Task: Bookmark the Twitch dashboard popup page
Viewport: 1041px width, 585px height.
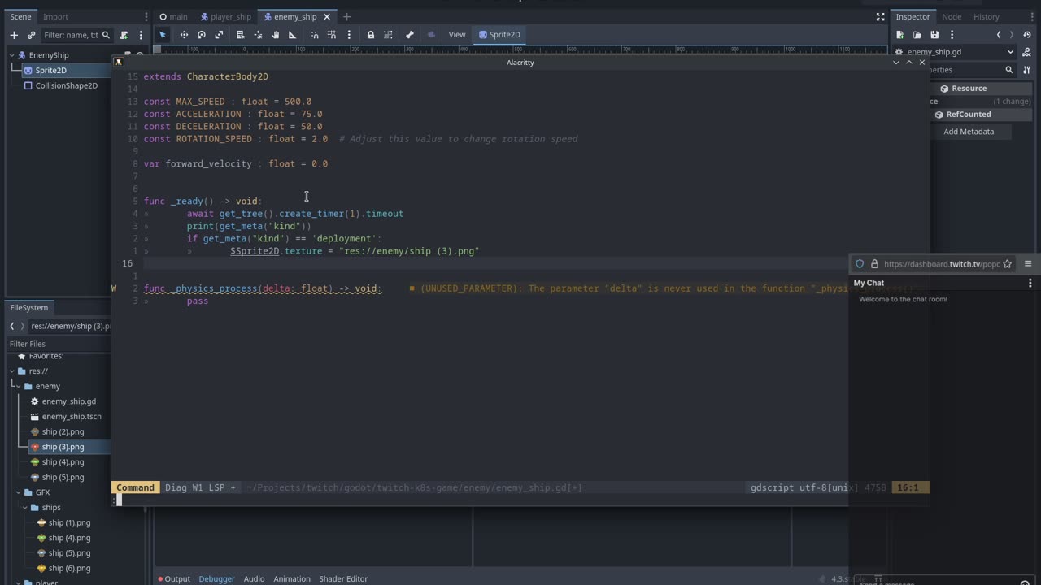Action: tap(1007, 264)
